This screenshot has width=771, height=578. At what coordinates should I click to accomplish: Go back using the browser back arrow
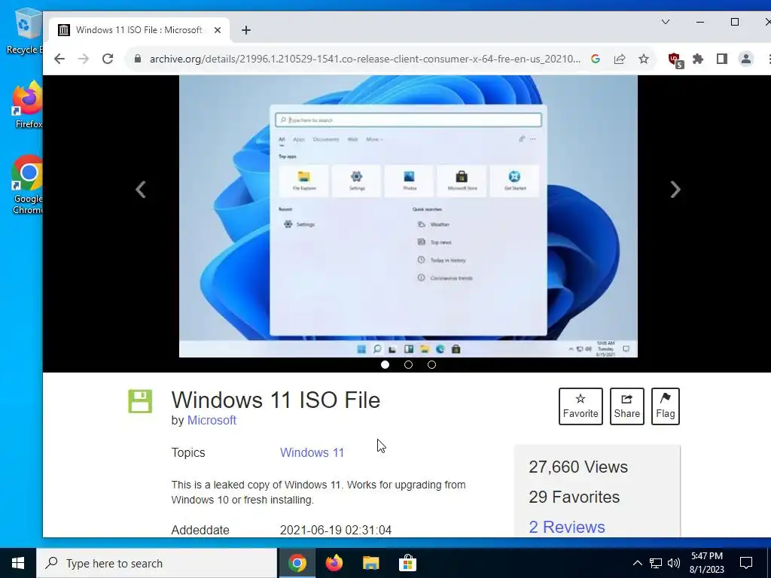point(59,59)
